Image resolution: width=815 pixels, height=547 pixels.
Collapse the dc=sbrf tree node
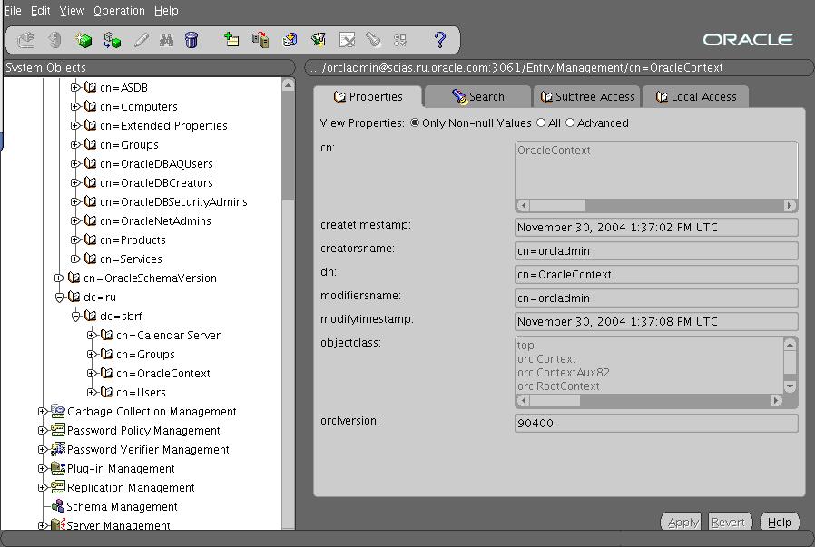(75, 316)
